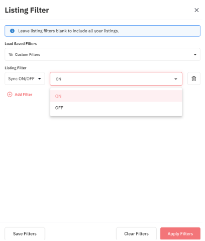Open the Load Saved Filters combo box
The height and width of the screenshot is (241, 205).
(x=104, y=55)
